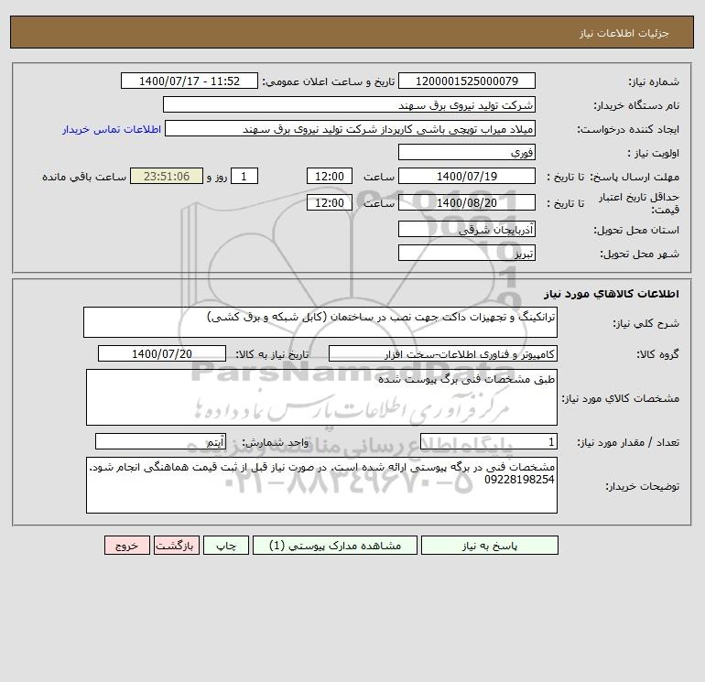Click the ساعت باقی مانده label
This screenshot has height=682, width=705.
click(84, 177)
